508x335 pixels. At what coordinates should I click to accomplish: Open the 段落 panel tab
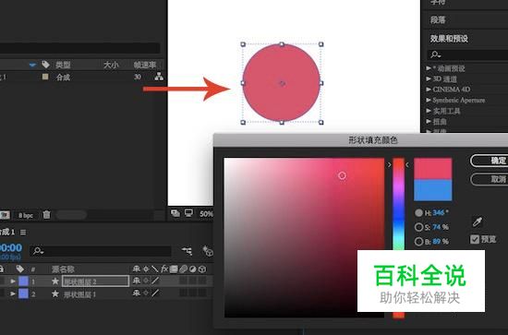[438, 20]
